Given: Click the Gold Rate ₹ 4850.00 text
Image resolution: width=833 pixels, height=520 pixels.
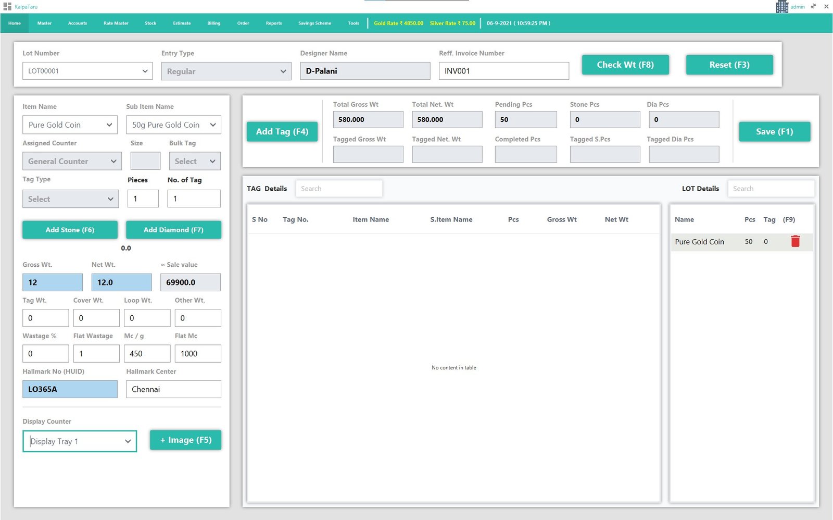Looking at the screenshot, I should tap(398, 23).
